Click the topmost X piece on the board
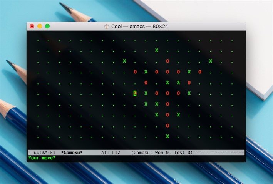 (157, 50)
